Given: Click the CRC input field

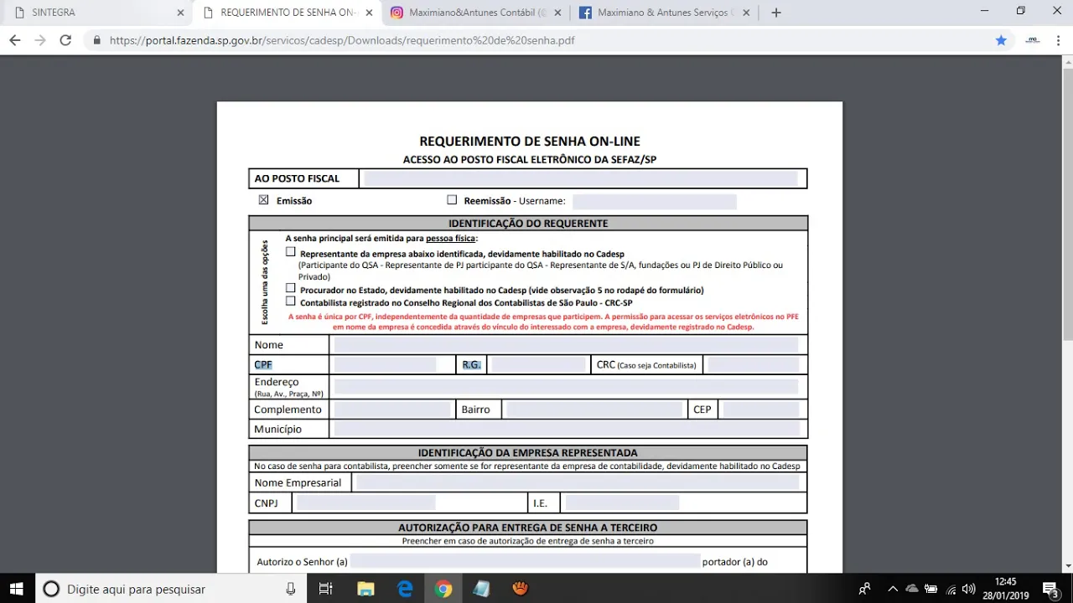Looking at the screenshot, I should pyautogui.click(x=754, y=364).
